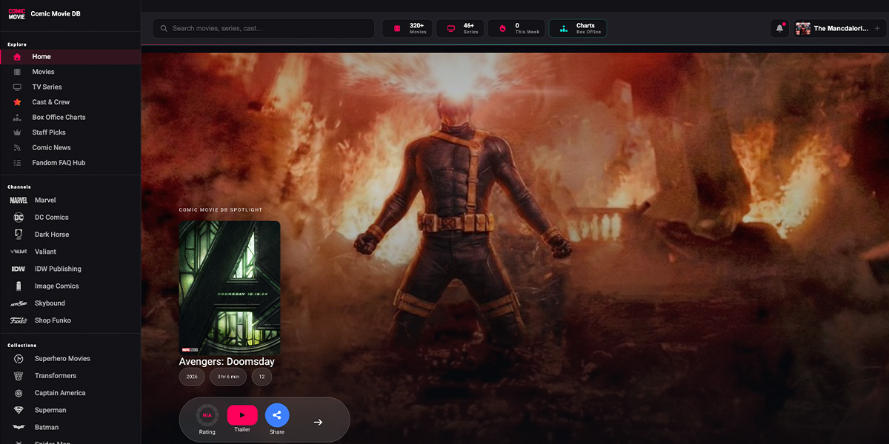889x444 pixels.
Task: Click the Image Comics logo icon
Action: 19,286
